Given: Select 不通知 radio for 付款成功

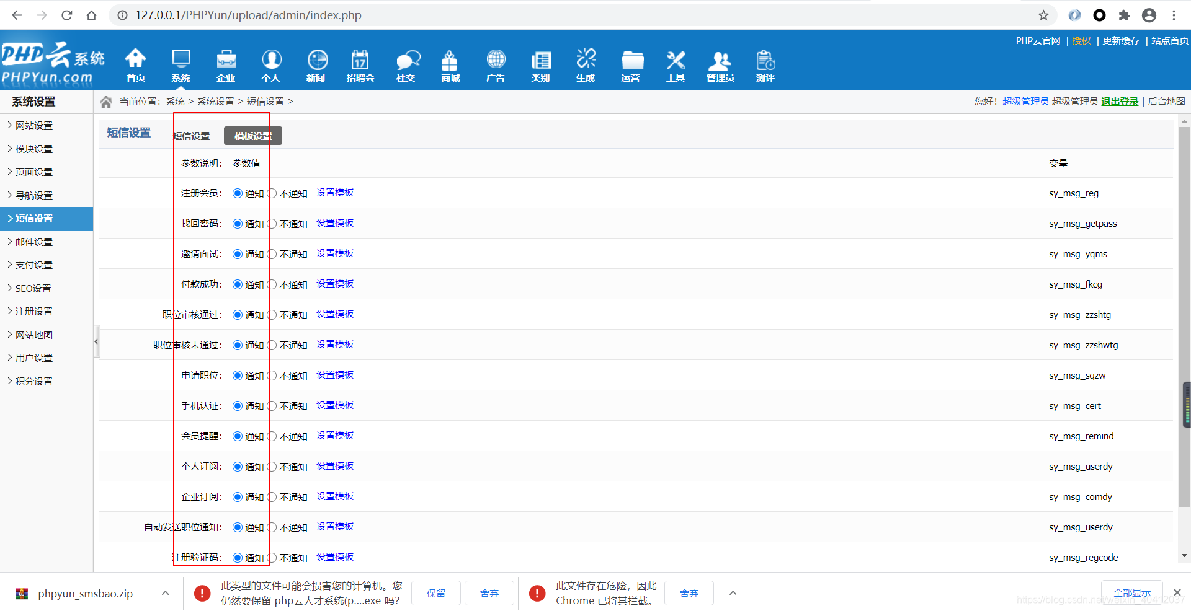Looking at the screenshot, I should 272,284.
